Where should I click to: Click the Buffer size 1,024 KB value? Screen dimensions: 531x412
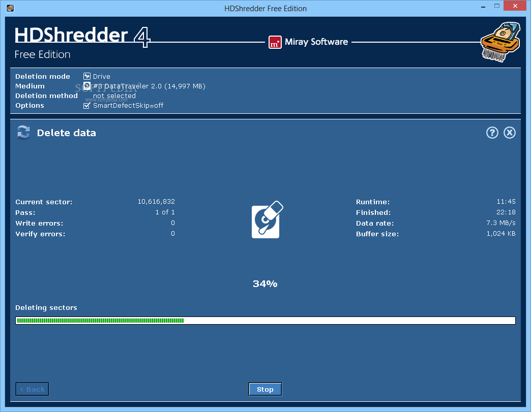501,233
